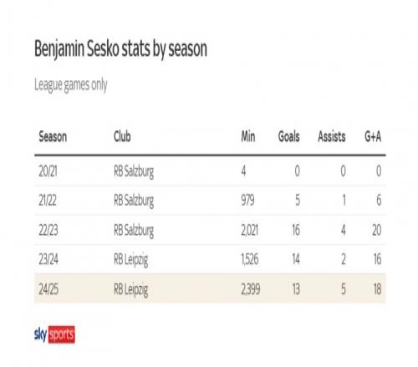Click the League games only subtitle
This screenshot has height=367, width=418.
tap(71, 85)
